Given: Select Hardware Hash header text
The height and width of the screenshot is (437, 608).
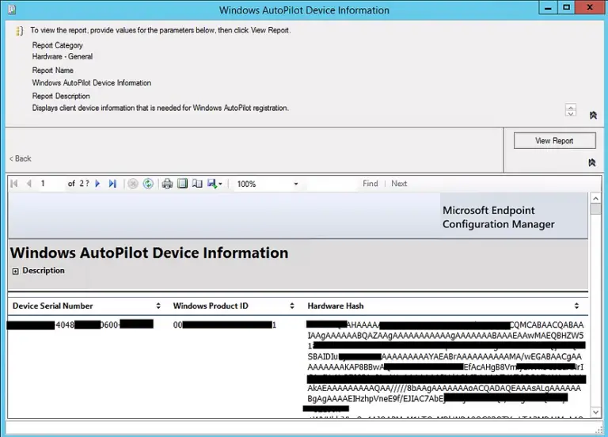Looking at the screenshot, I should 336,306.
